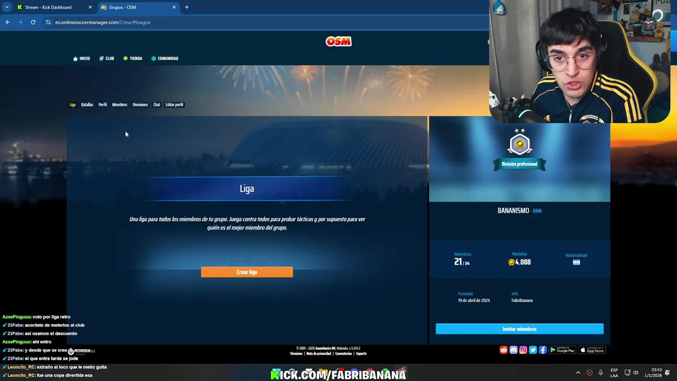Click the volume speaker icon in taskbar
The width and height of the screenshot is (677, 381).
[x=635, y=373]
